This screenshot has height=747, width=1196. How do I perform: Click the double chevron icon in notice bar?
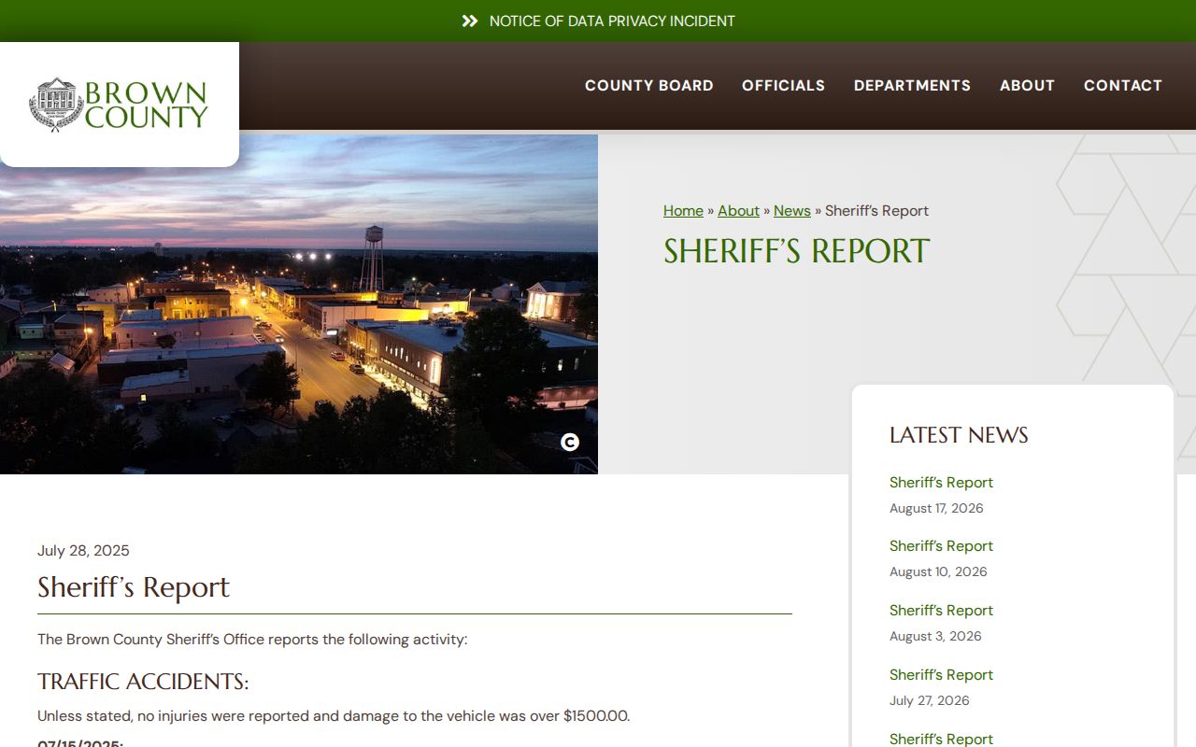tap(470, 21)
